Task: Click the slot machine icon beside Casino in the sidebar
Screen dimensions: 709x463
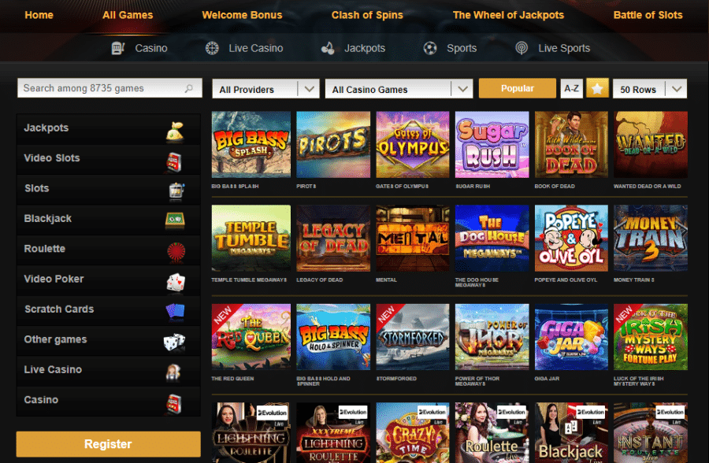Action: point(174,404)
